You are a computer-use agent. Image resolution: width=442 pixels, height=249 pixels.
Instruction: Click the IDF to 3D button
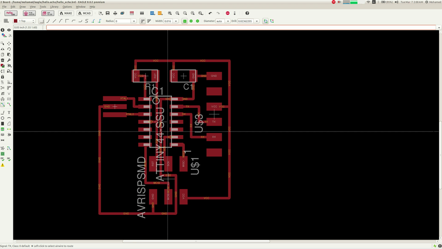47,13
